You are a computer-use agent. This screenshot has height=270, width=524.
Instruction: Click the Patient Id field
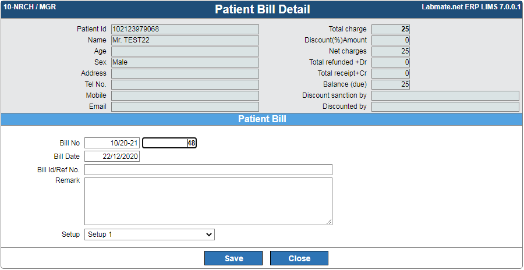[x=185, y=29]
